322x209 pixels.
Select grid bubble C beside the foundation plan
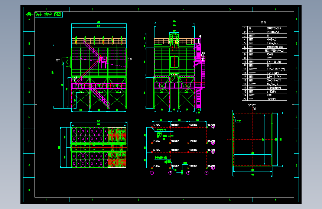point(213,168)
